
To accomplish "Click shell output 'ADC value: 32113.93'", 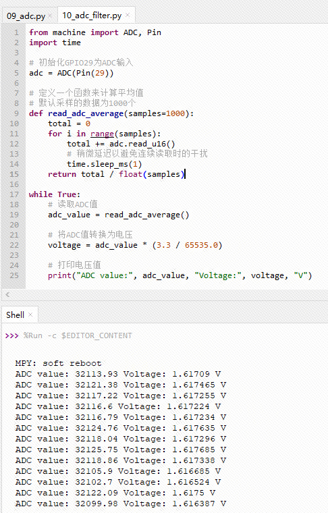I will 66,374.
